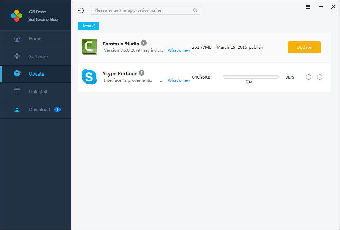
Task: Click the T badge next to Camtasia Studio
Action: pos(144,43)
